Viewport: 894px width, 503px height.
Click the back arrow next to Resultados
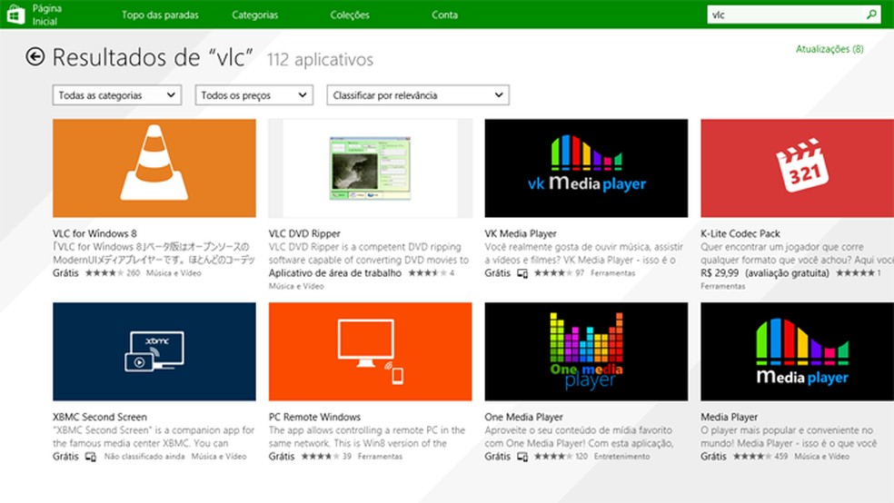[x=35, y=56]
